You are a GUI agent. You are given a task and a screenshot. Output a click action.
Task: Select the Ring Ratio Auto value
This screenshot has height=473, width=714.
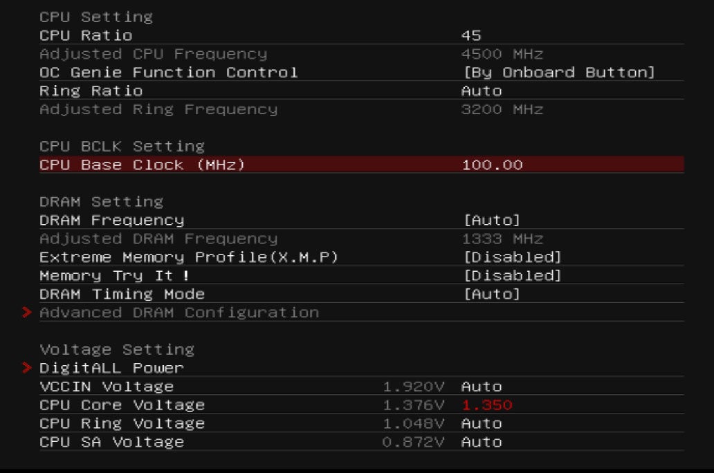[x=482, y=91]
